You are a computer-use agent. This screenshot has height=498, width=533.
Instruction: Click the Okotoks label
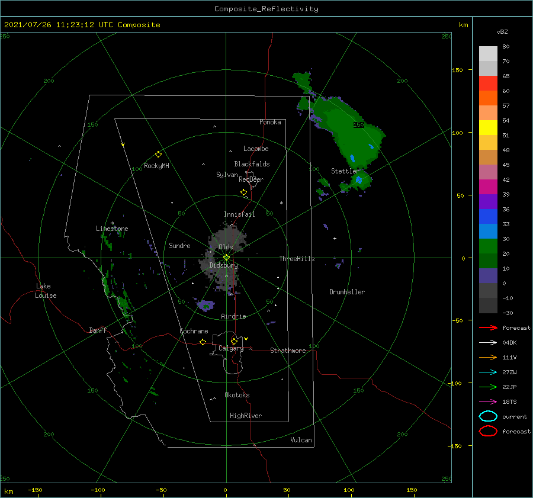(x=237, y=395)
